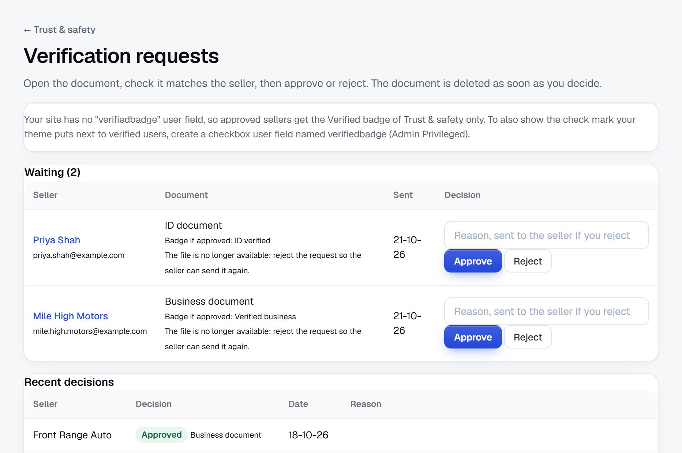Select the priya.shah@example.com email text
The image size is (682, 453).
(79, 255)
